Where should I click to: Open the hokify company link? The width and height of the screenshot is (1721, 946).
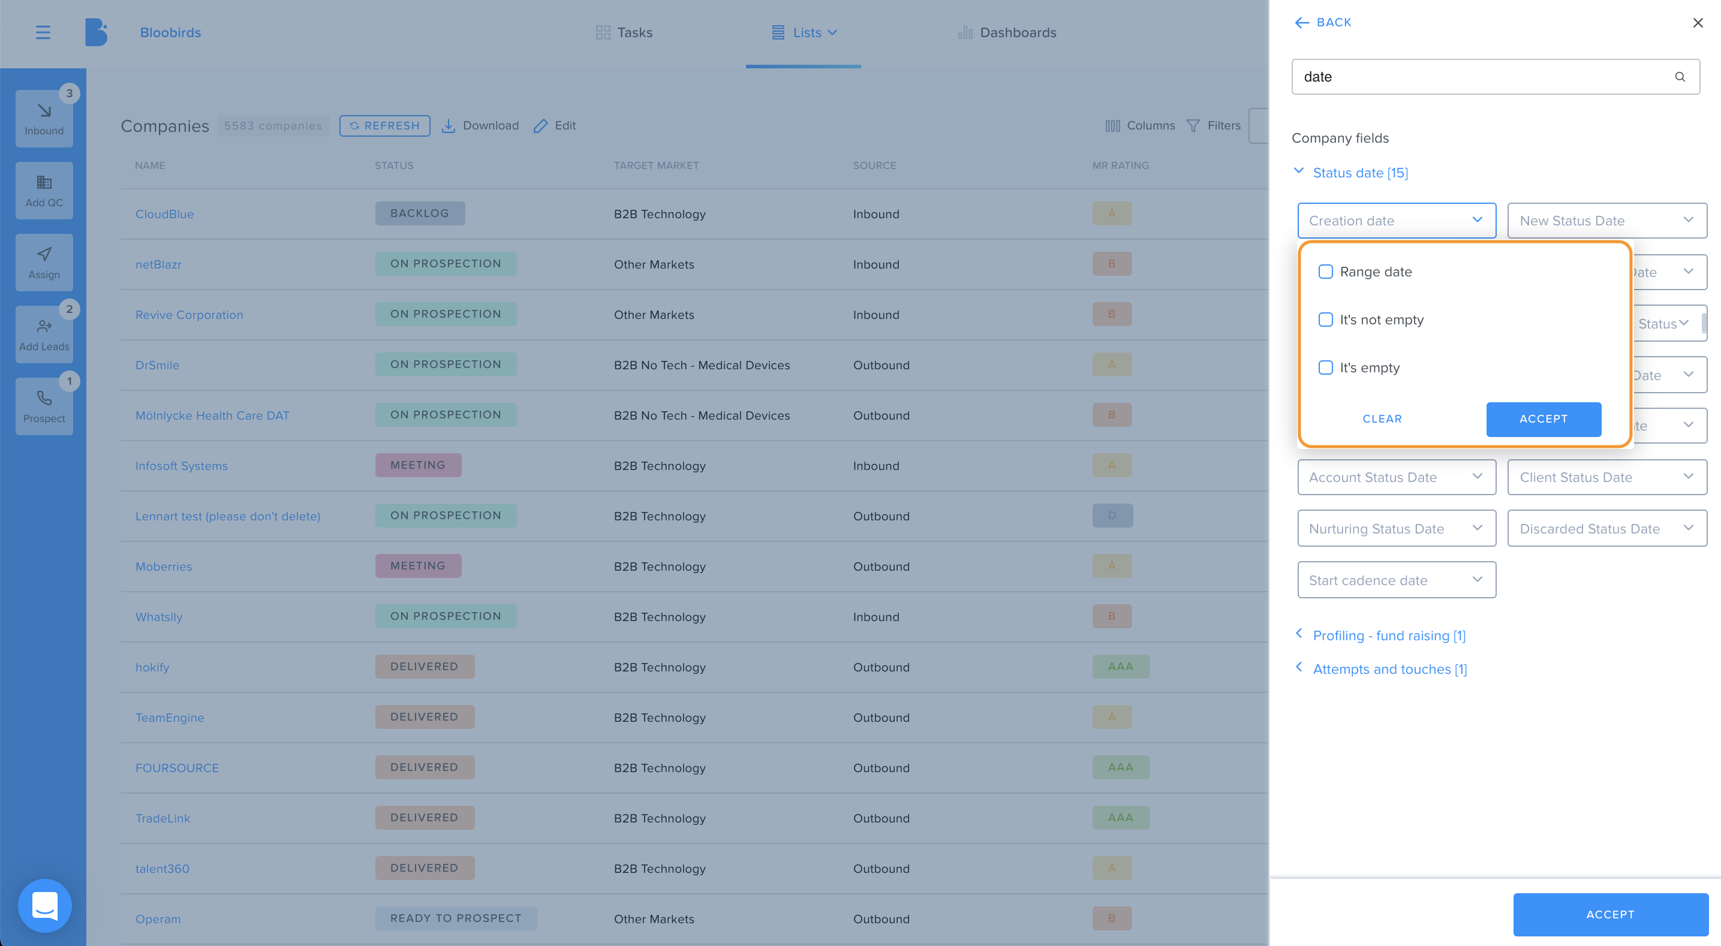[152, 667]
